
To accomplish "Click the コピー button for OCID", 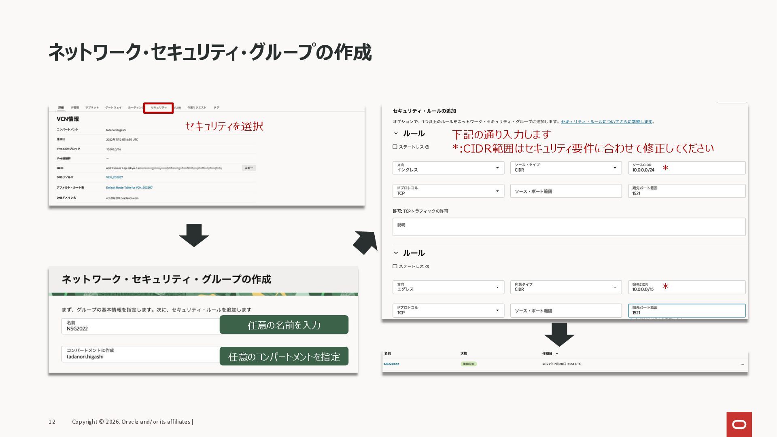I will 248,168.
